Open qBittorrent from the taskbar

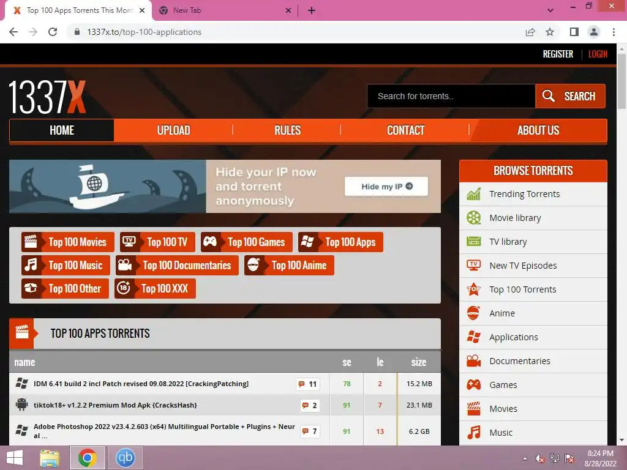pyautogui.click(x=125, y=458)
